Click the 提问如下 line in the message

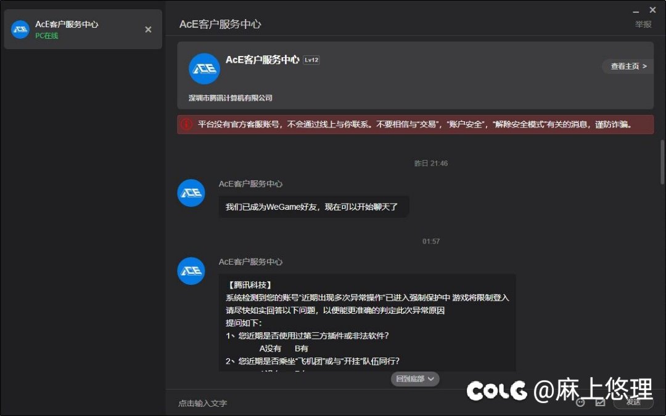[x=244, y=323]
